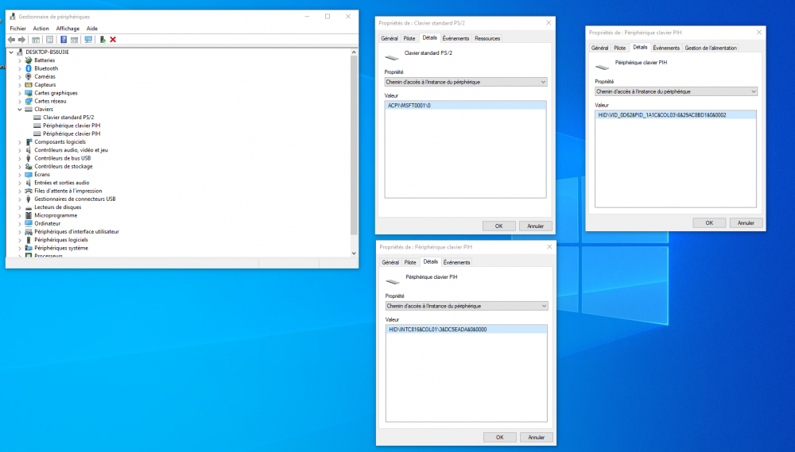
Task: Click the back arrow in Device Manager toolbar
Action: coord(11,40)
